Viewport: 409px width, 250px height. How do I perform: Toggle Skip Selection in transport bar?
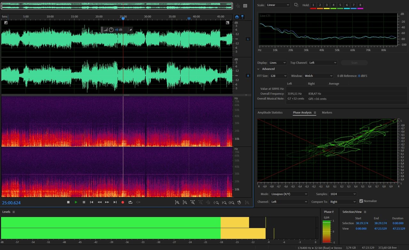tap(138, 202)
